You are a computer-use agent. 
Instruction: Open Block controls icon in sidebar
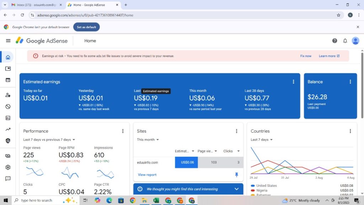pyautogui.click(x=8, y=106)
